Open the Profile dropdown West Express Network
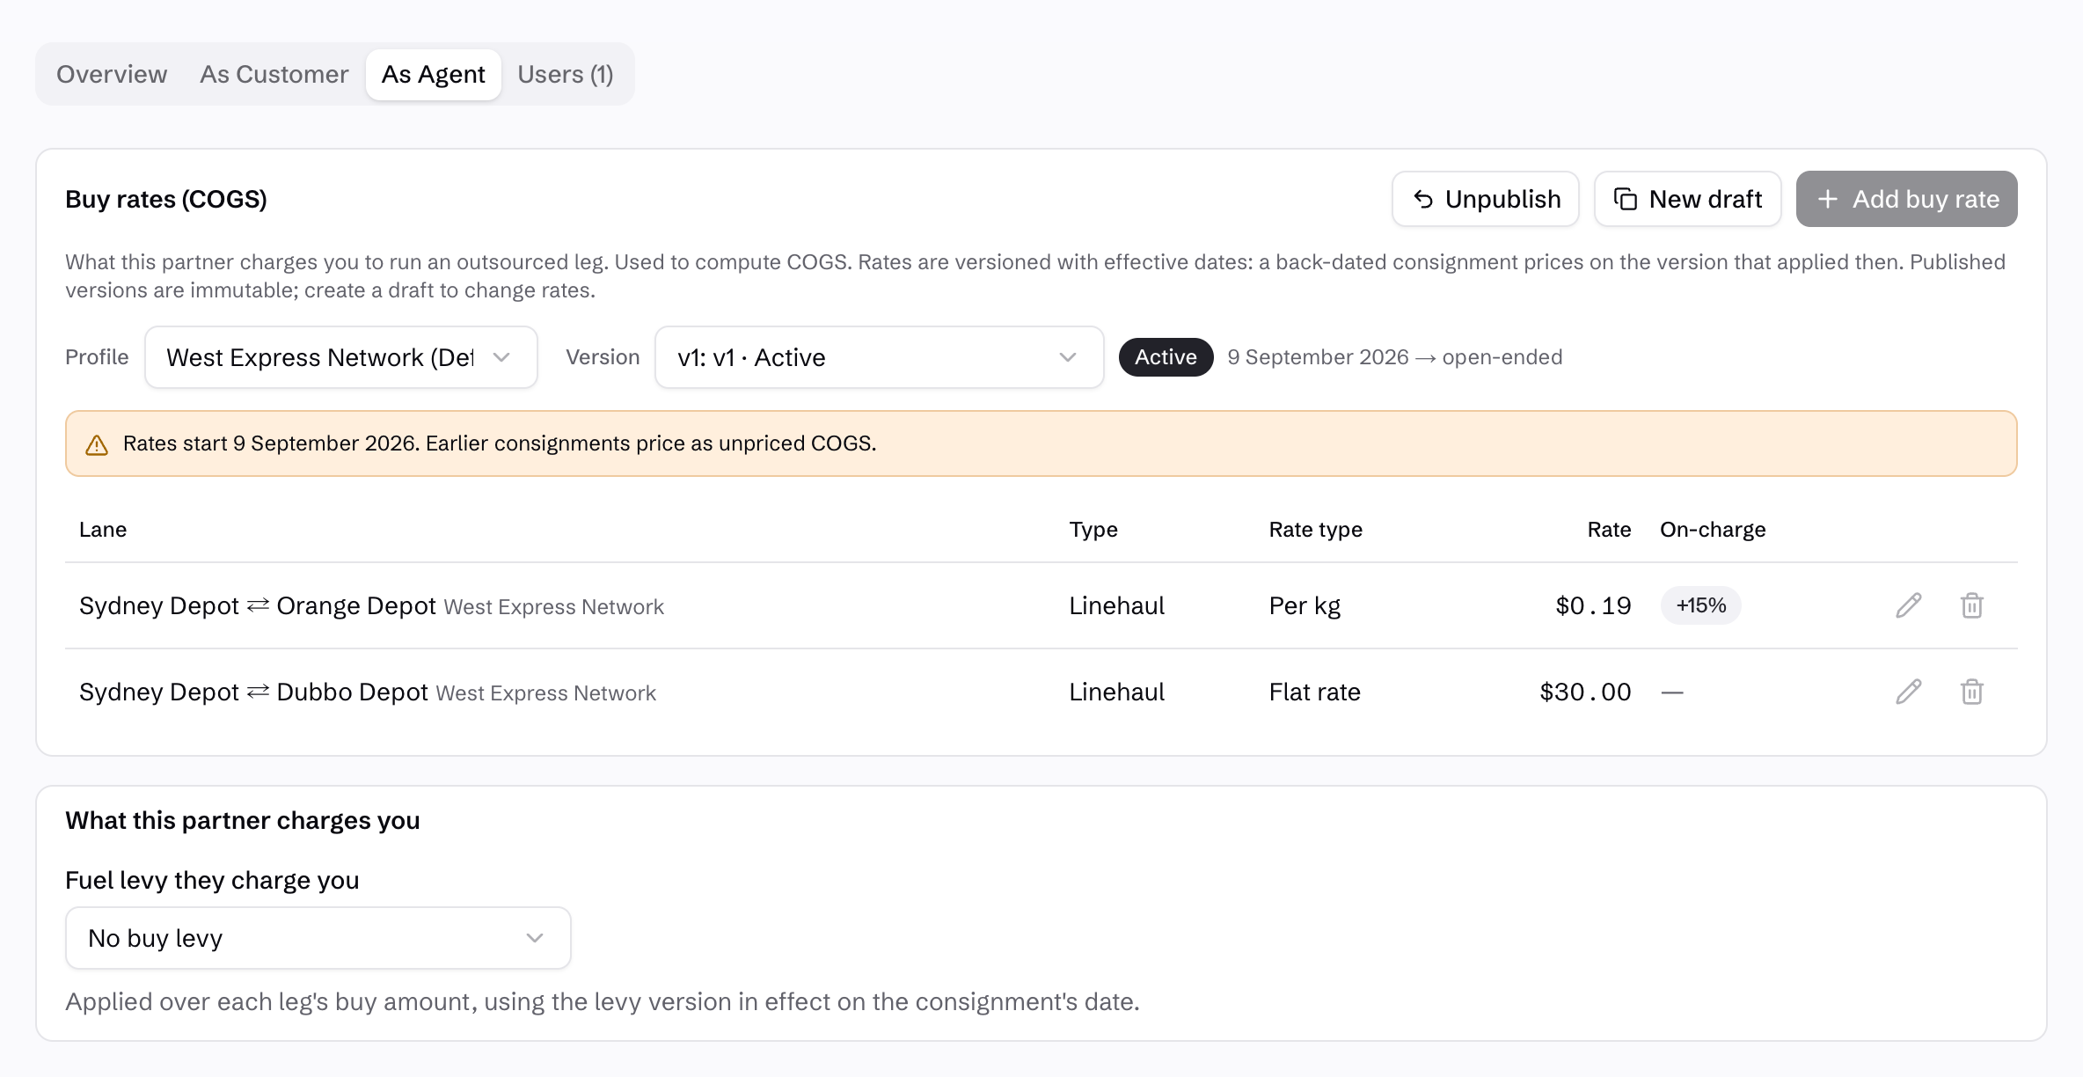Viewport: 2083px width, 1077px height. point(341,357)
